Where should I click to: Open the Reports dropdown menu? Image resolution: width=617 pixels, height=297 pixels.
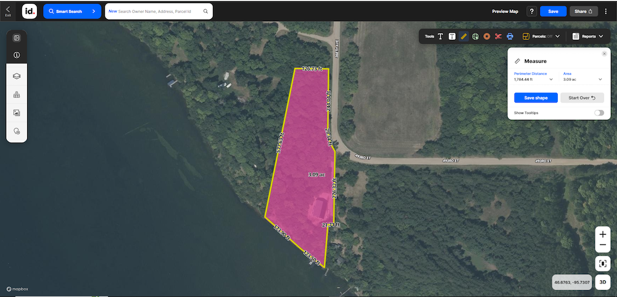[x=587, y=36]
